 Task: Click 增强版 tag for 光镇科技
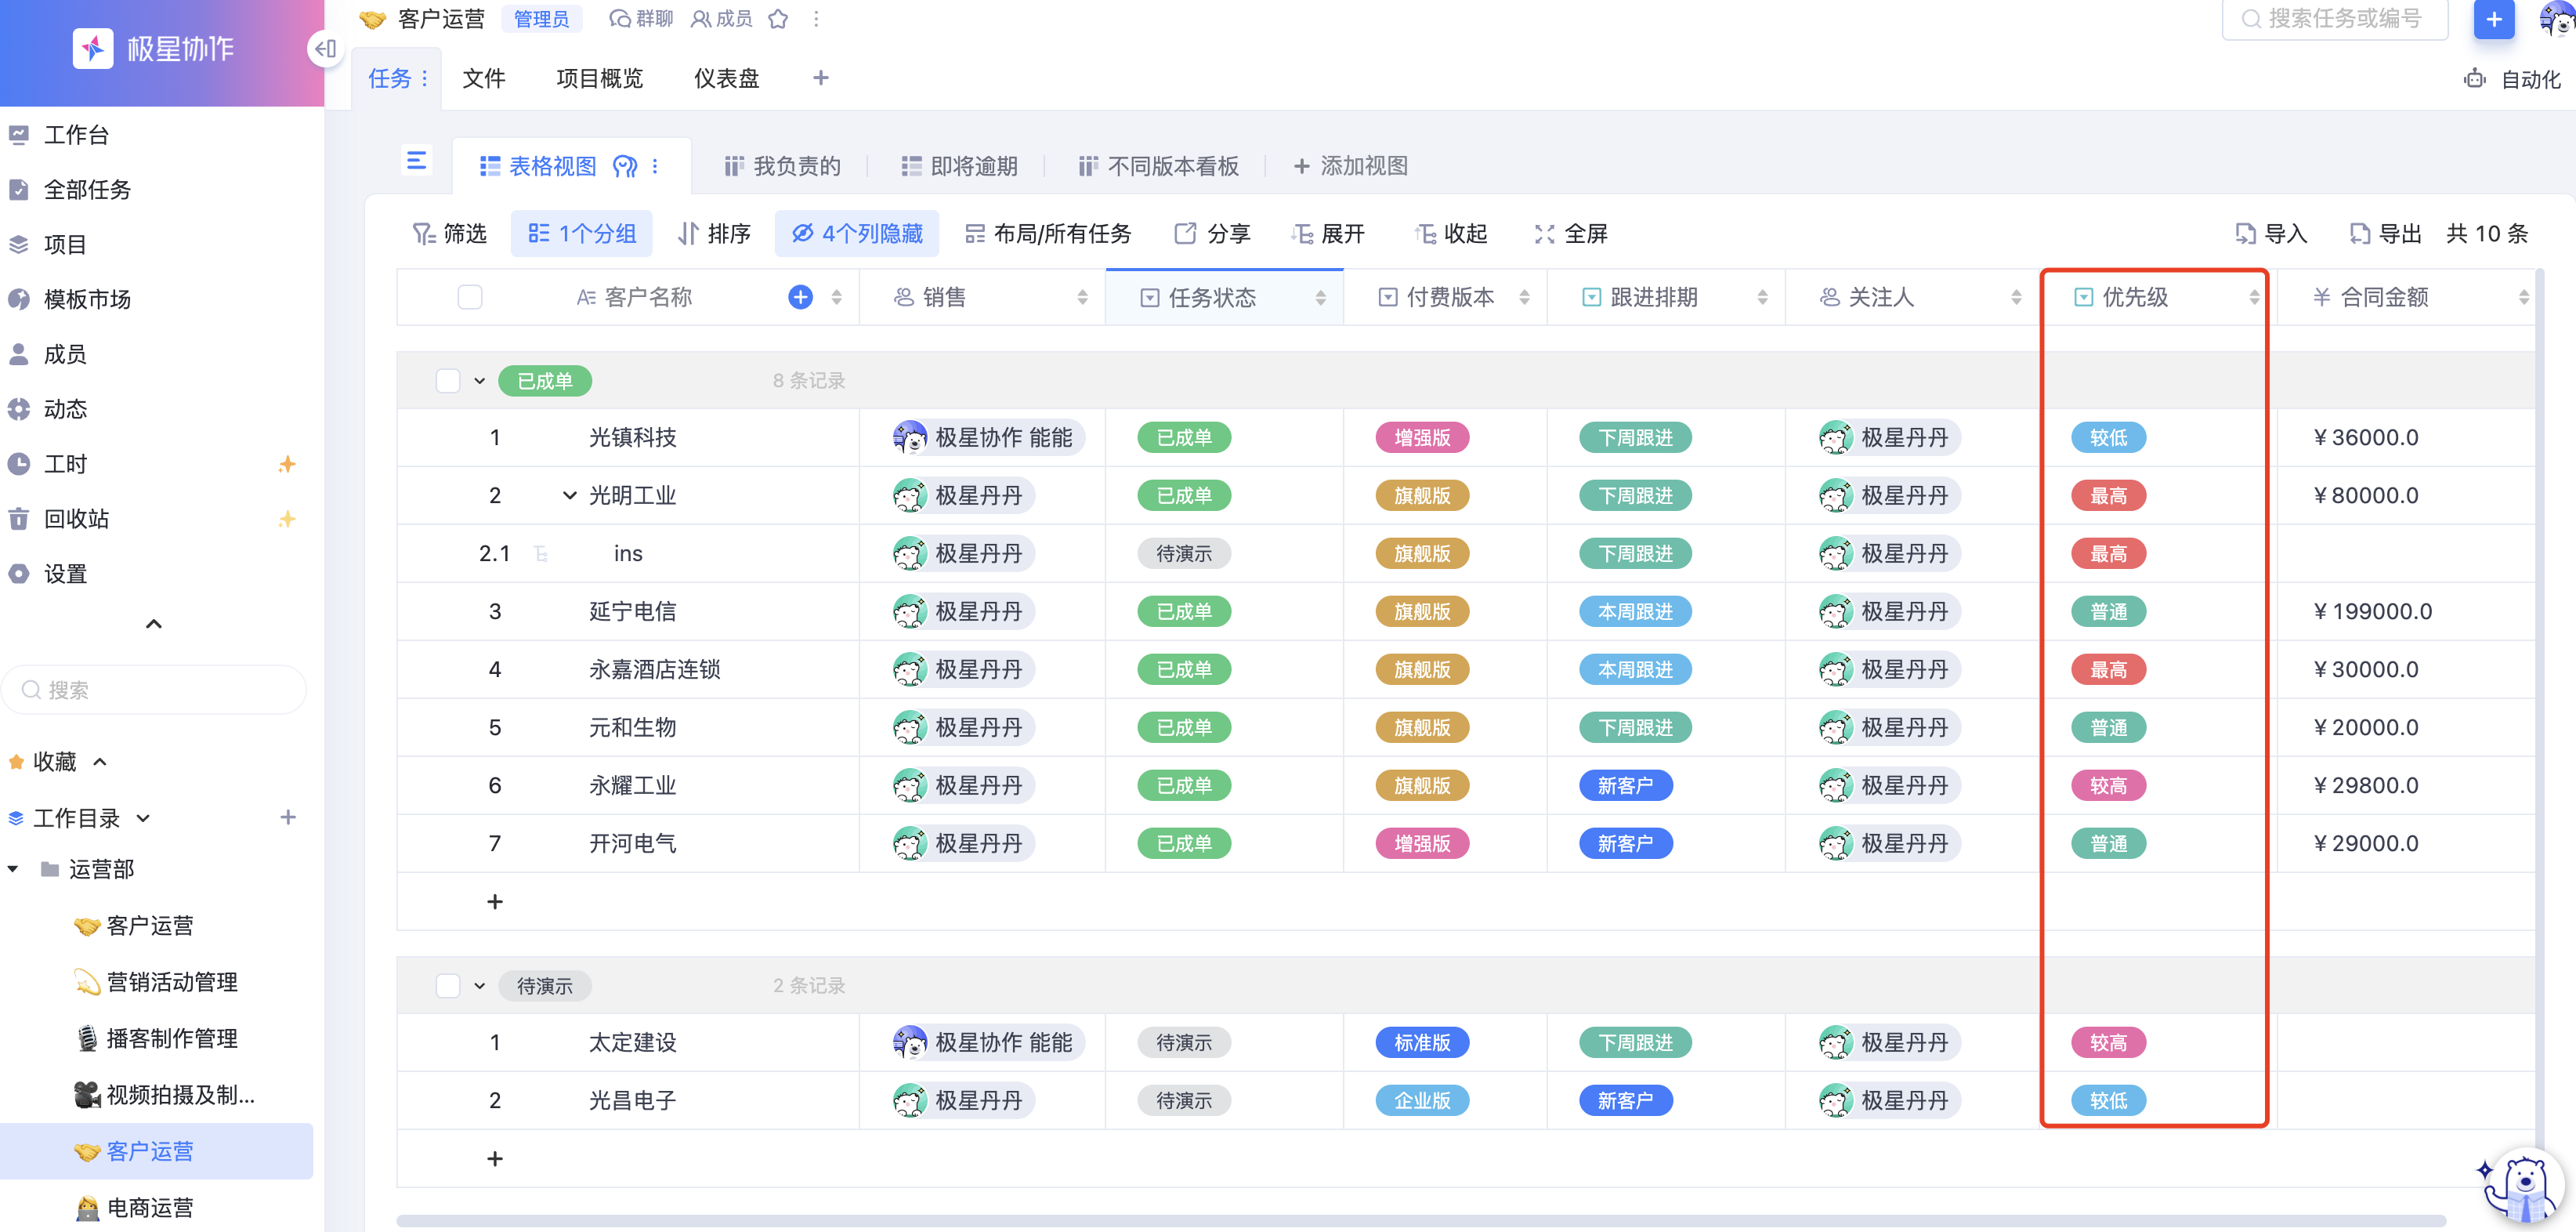[x=1422, y=438]
